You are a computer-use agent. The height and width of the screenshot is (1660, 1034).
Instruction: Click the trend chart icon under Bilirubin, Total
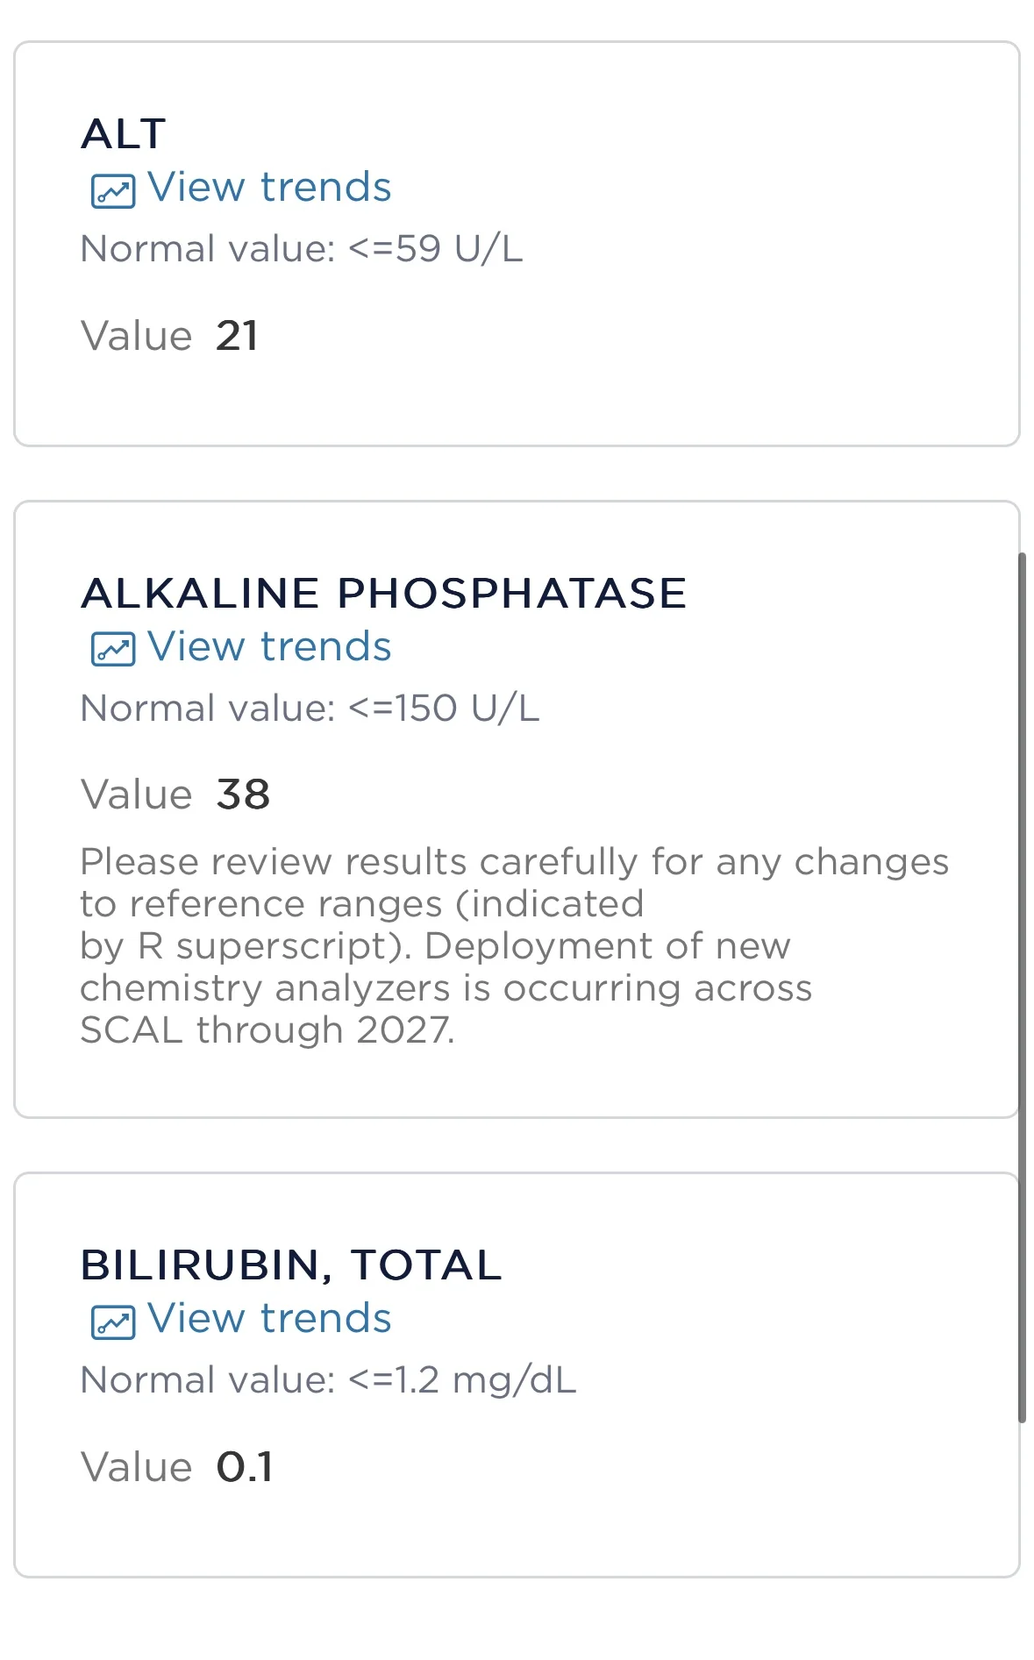(x=113, y=1322)
